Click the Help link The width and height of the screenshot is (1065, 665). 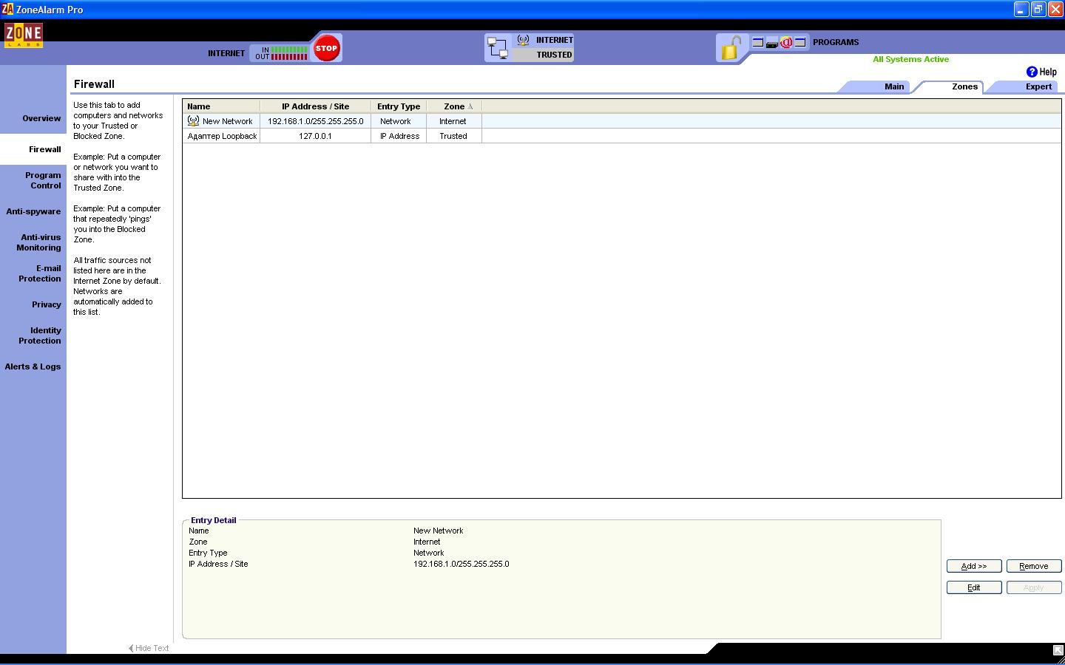pos(1048,72)
